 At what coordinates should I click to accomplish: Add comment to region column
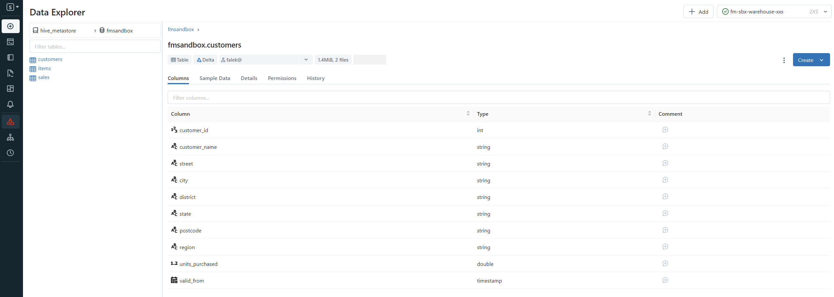click(665, 247)
